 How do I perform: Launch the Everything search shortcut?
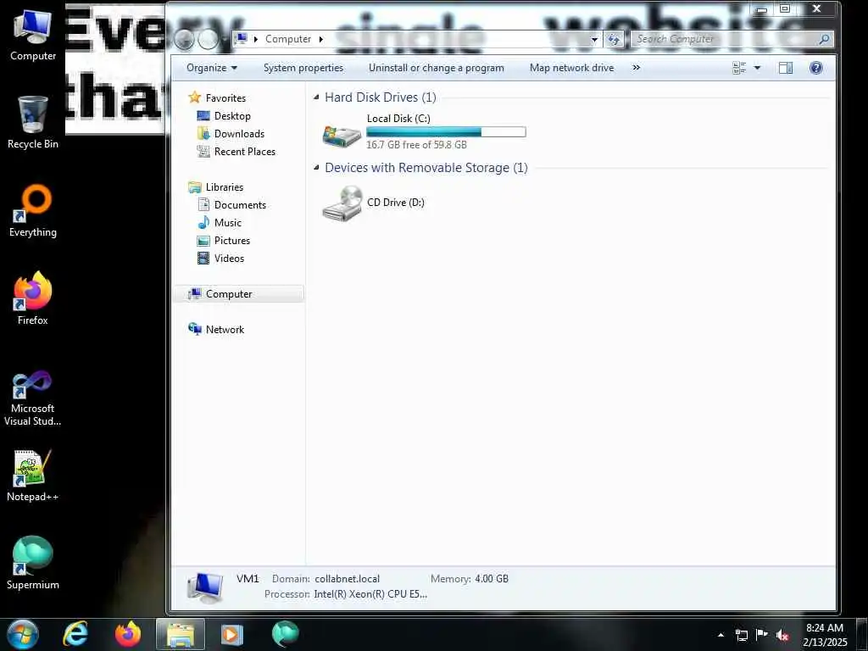[33, 211]
